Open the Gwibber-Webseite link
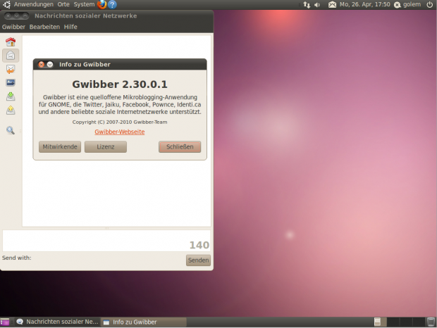This screenshot has width=437, height=328. (120, 132)
